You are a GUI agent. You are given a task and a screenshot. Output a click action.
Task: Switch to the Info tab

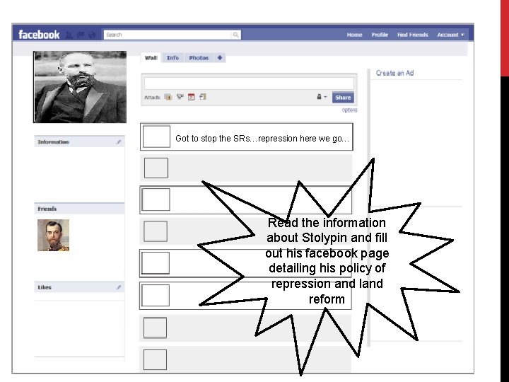pyautogui.click(x=172, y=58)
